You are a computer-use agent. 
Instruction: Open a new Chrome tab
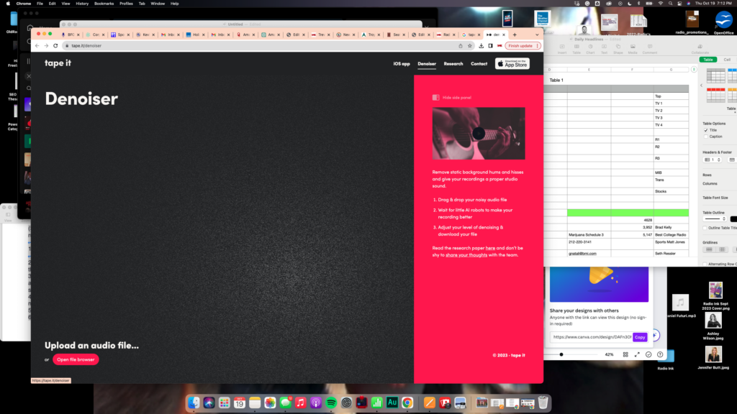click(515, 34)
